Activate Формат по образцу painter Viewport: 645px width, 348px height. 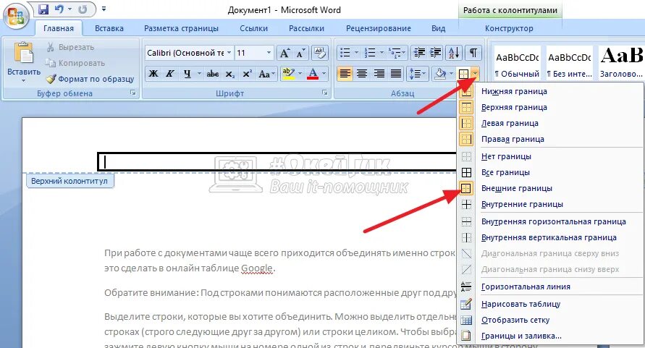click(x=90, y=79)
